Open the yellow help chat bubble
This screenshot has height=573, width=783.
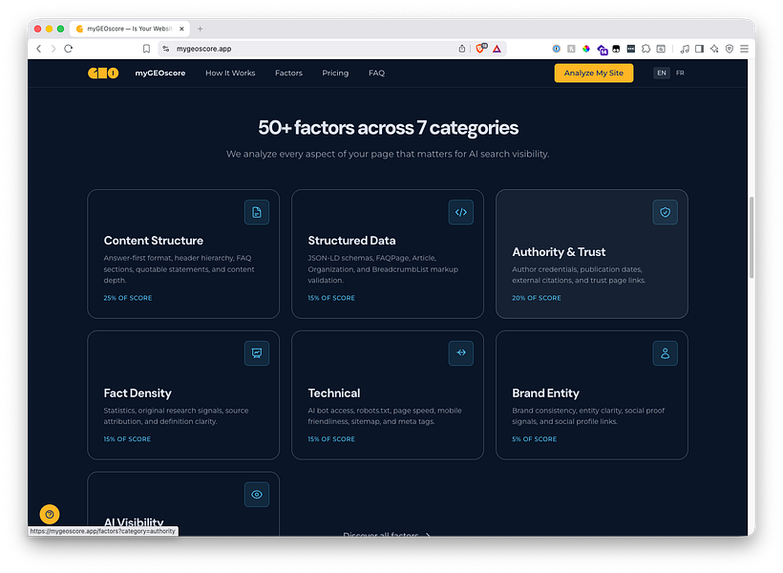tap(50, 514)
